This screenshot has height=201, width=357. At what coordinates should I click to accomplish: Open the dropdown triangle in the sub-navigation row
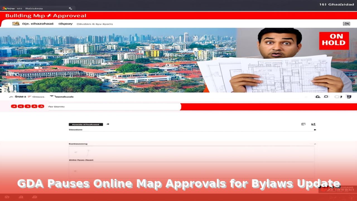click(x=52, y=96)
